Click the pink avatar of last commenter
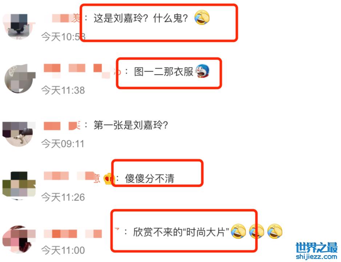The image size is (341, 262). 19,239
